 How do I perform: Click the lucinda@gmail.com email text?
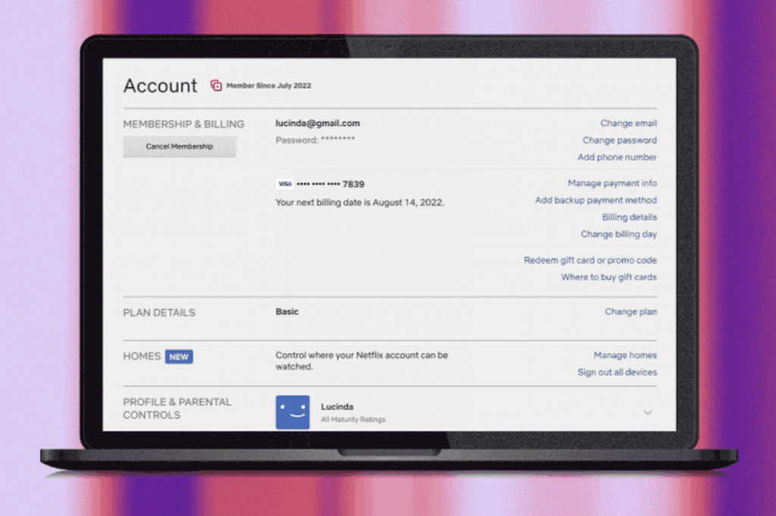318,124
